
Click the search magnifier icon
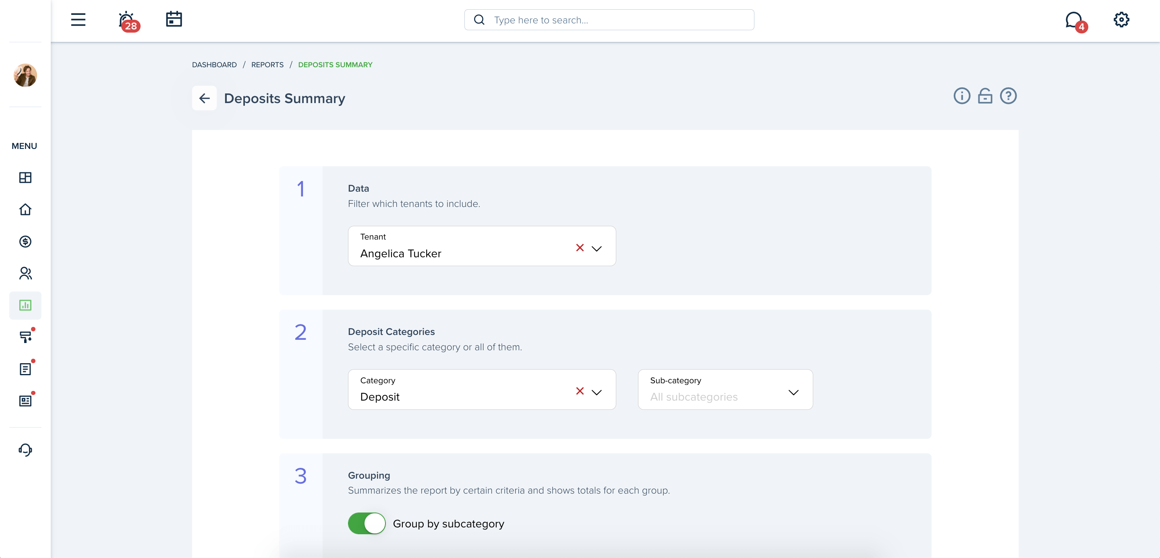[x=479, y=20]
